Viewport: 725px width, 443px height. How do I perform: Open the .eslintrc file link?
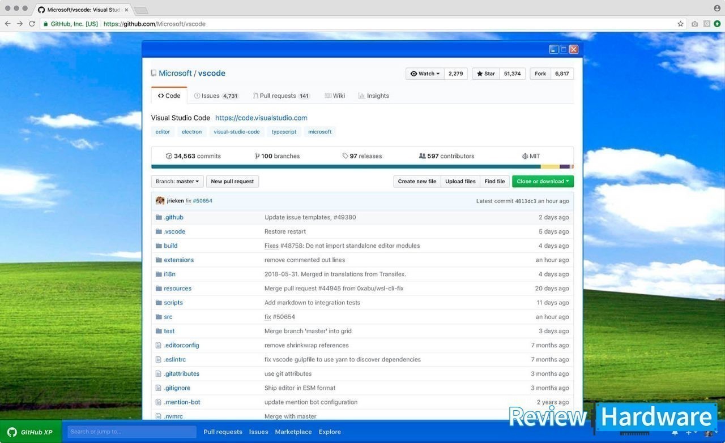[174, 359]
